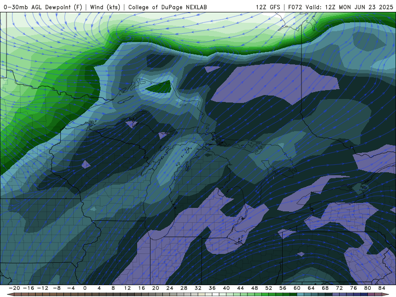Image resolution: width=396 pixels, height=297 pixels.
Task: Click the '68' value on the color scale
Action: pyautogui.click(x=325, y=288)
